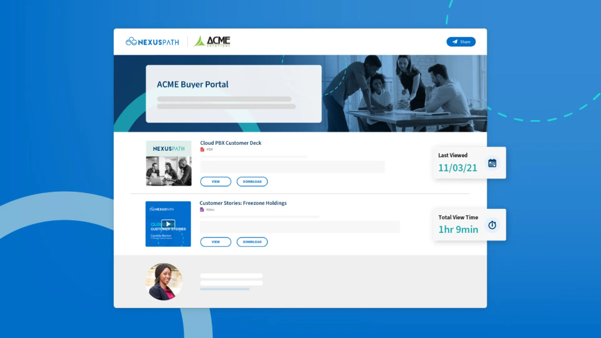
Task: Click the Share button
Action: pyautogui.click(x=461, y=42)
